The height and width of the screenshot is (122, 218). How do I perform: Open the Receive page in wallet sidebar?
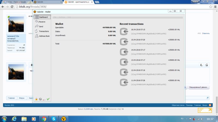(x=42, y=22)
